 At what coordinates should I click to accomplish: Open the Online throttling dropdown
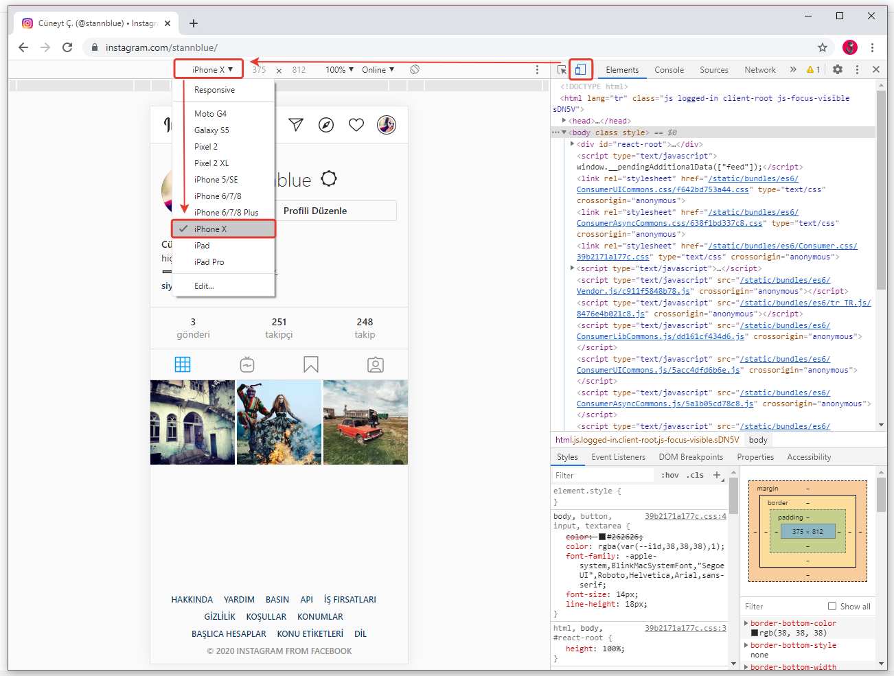tap(378, 69)
